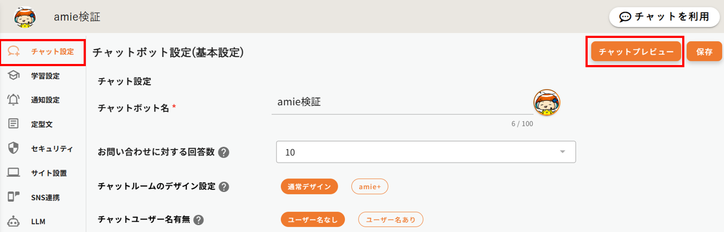Select the amie+ design option
Screen dimensions: 724x232
point(369,186)
